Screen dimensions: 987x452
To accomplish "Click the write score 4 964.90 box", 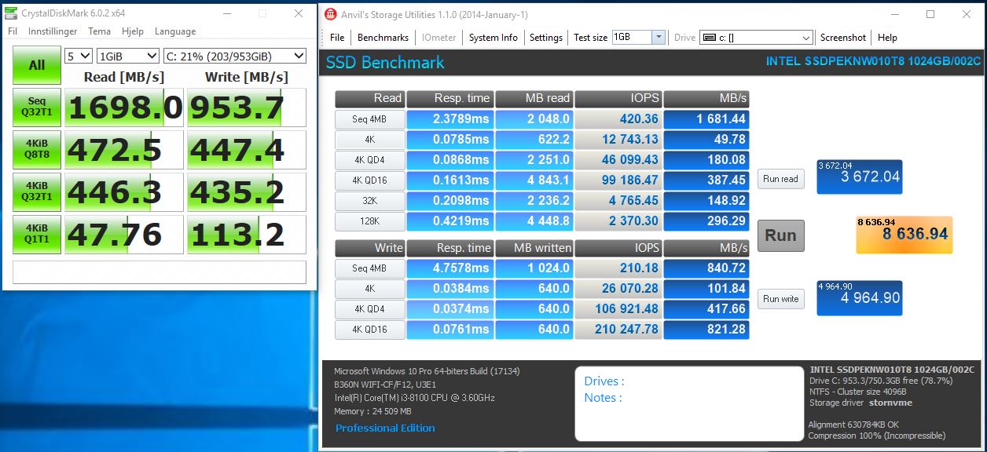I will coord(860,298).
